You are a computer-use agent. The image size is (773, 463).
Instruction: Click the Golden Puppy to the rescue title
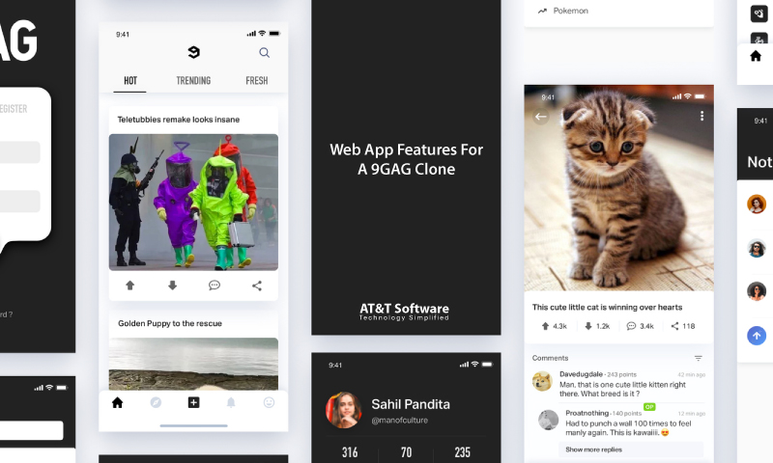(170, 323)
